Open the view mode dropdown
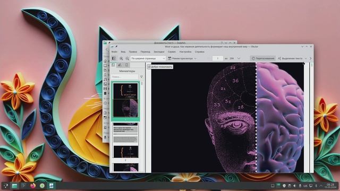Screen dimensions: 340x191 [x=182, y=58]
